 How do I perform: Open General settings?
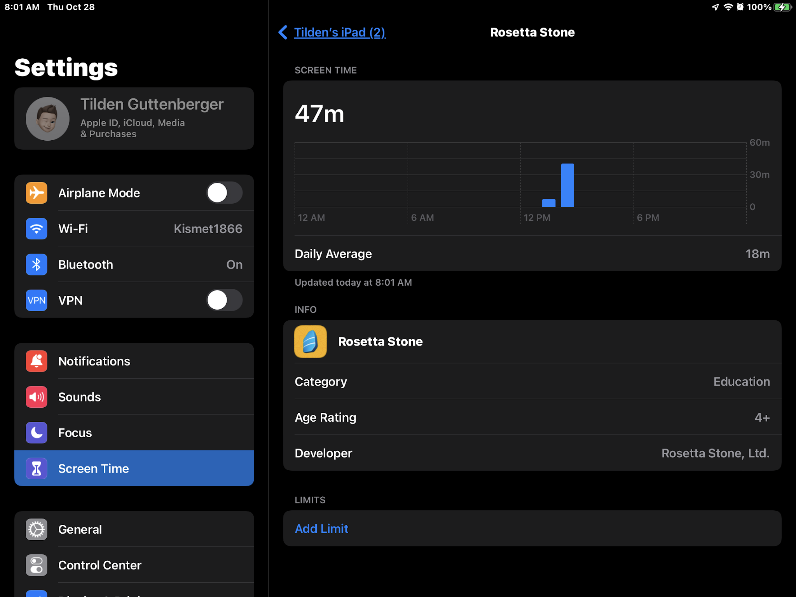134,529
